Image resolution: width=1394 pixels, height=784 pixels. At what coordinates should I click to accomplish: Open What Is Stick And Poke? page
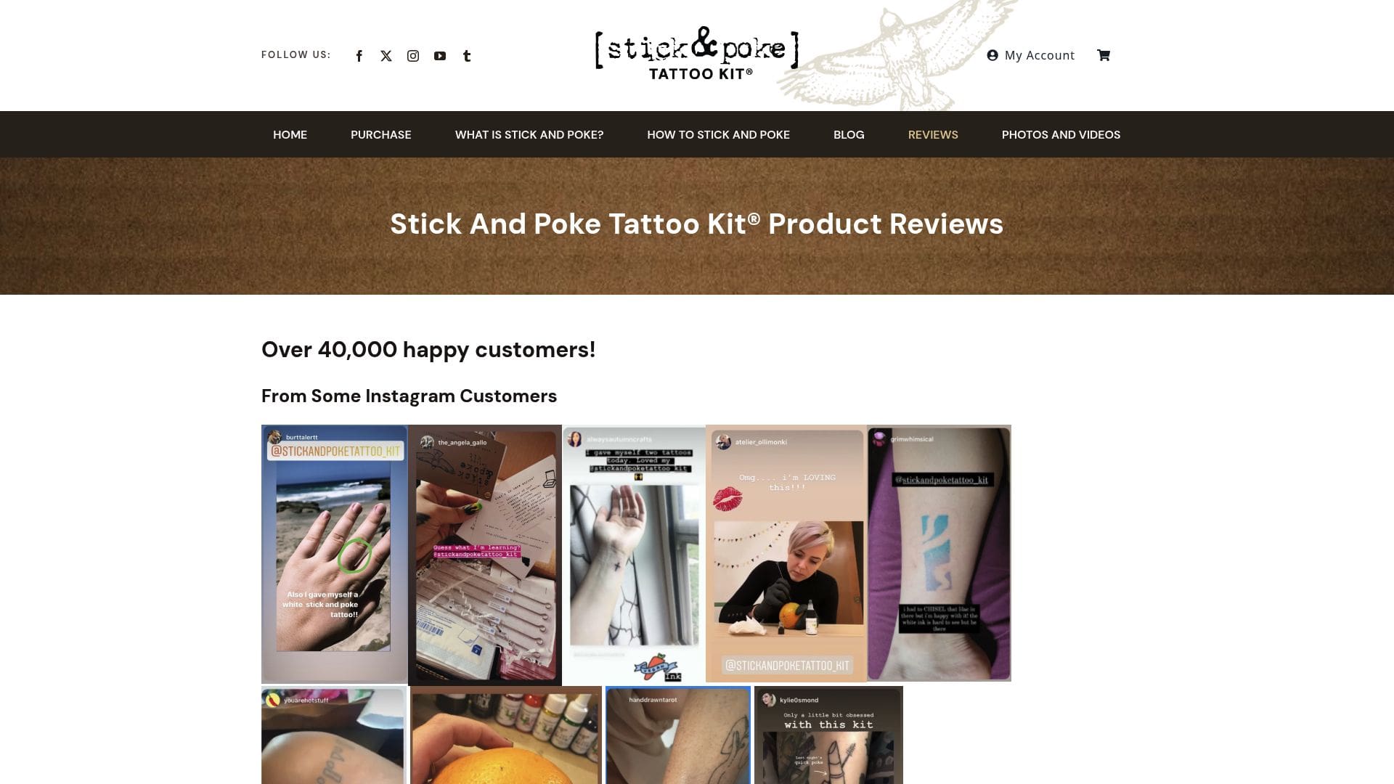[529, 134]
